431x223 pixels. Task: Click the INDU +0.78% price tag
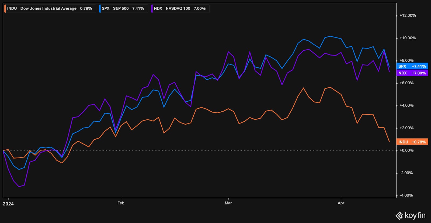pos(412,142)
